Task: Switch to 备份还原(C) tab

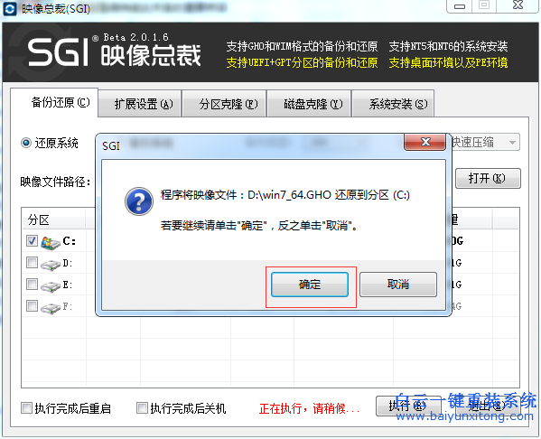Action: coord(54,102)
